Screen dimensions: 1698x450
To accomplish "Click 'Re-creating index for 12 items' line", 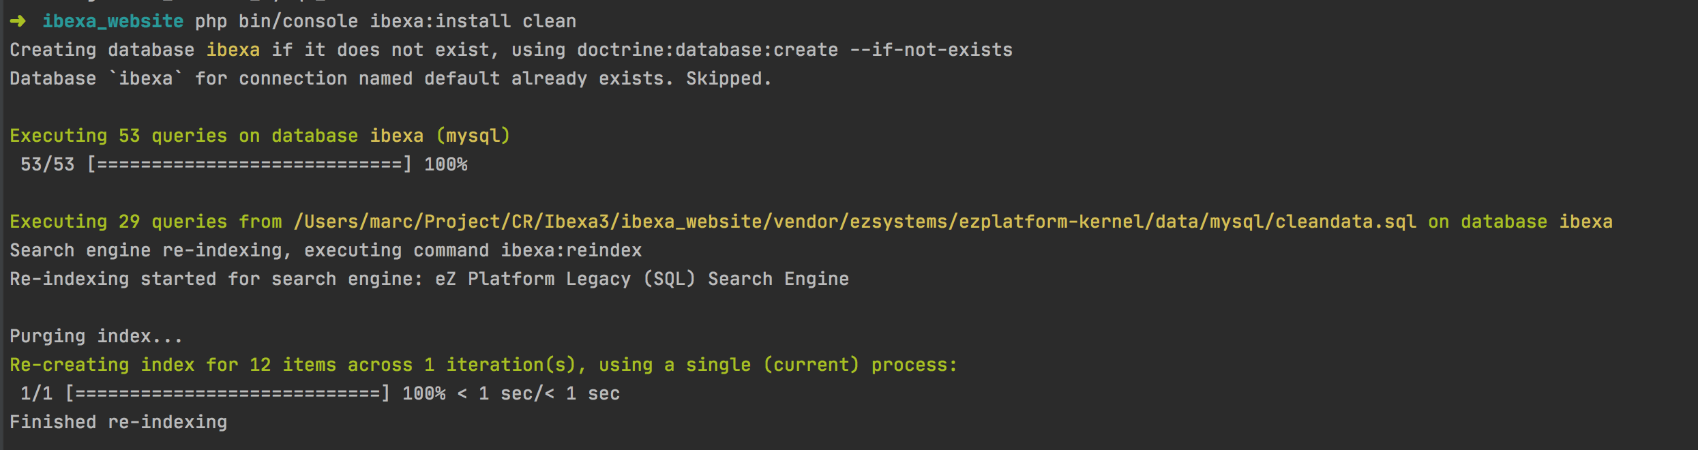I will point(173,365).
